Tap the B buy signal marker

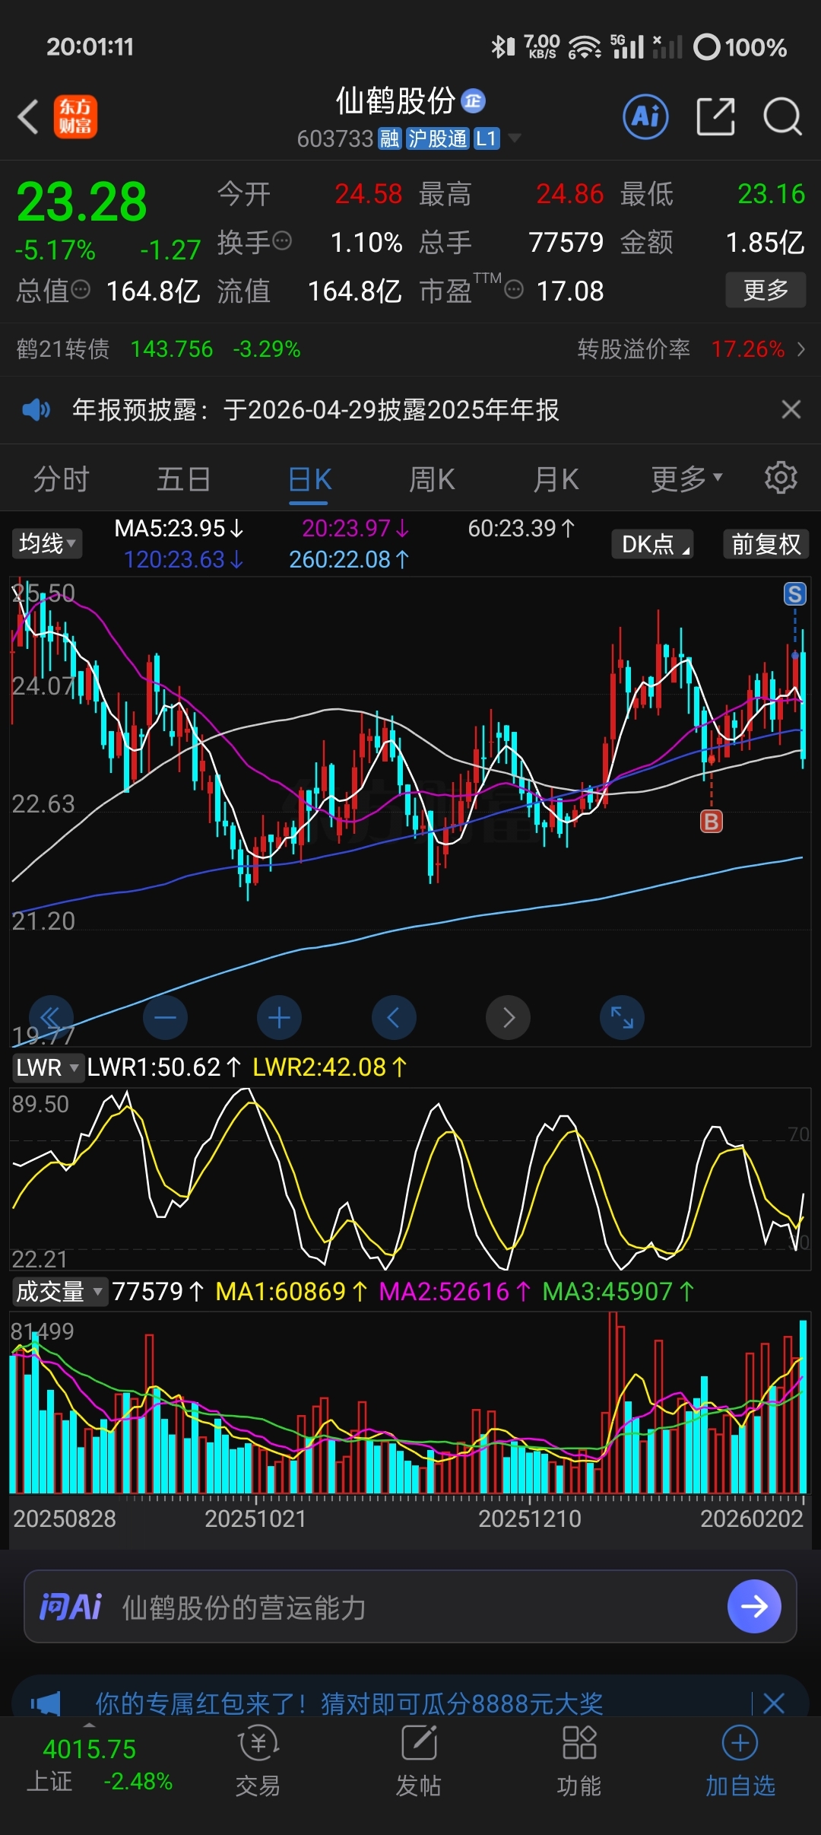pyautogui.click(x=712, y=821)
